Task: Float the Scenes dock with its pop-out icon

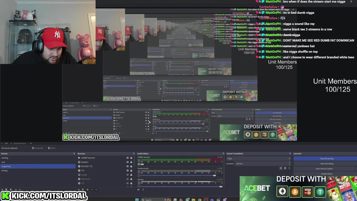Action: click(x=74, y=154)
